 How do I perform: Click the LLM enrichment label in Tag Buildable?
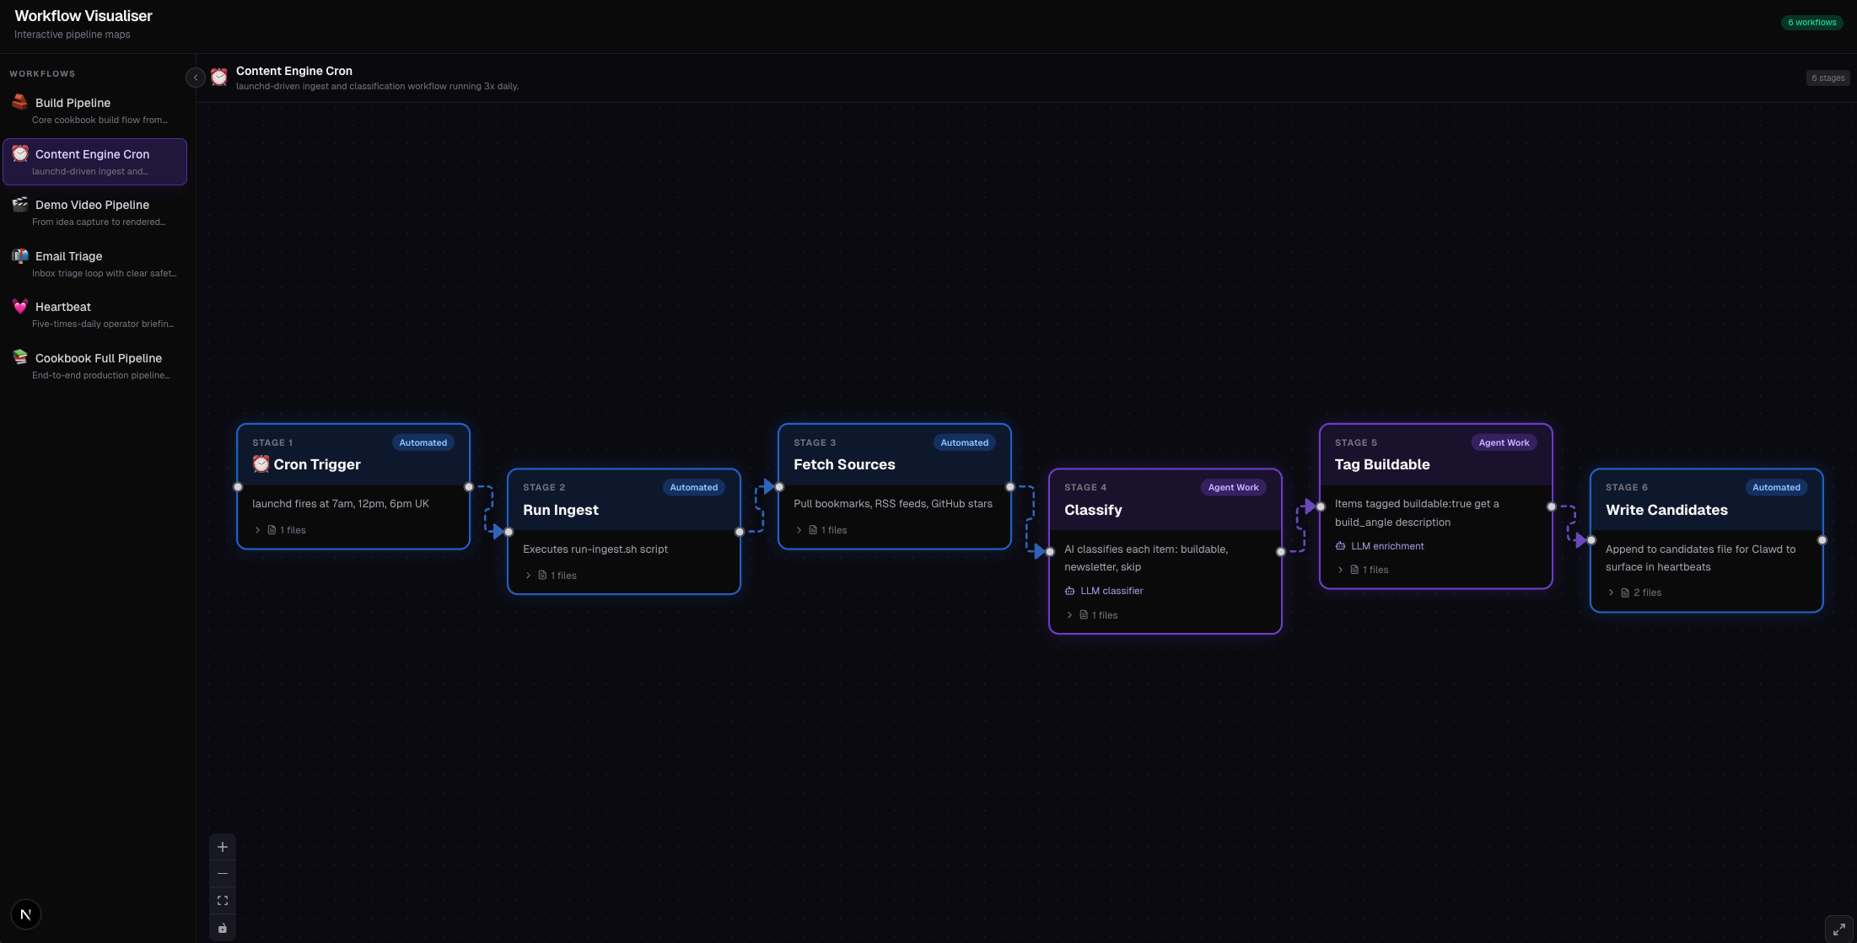click(x=1387, y=546)
